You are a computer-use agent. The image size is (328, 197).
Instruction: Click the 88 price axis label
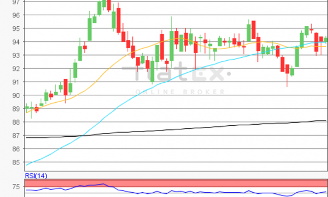tap(17, 122)
